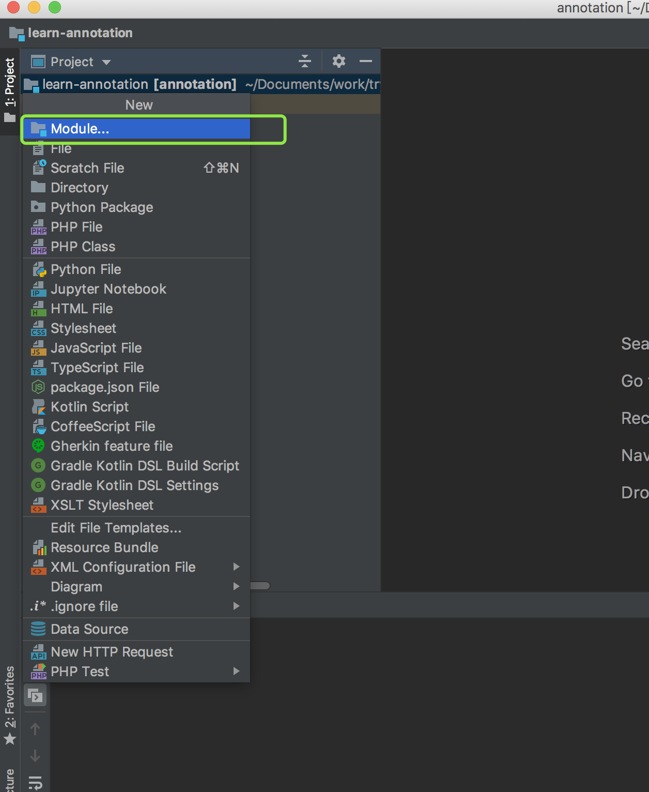The image size is (649, 792).
Task: Click the settings gear in Project panel
Action: tap(338, 62)
